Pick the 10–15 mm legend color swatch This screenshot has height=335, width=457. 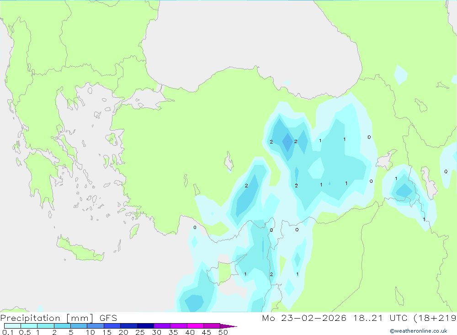[x=96, y=326]
